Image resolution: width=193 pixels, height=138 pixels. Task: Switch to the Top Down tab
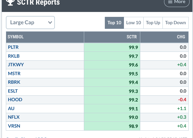[x=175, y=23]
